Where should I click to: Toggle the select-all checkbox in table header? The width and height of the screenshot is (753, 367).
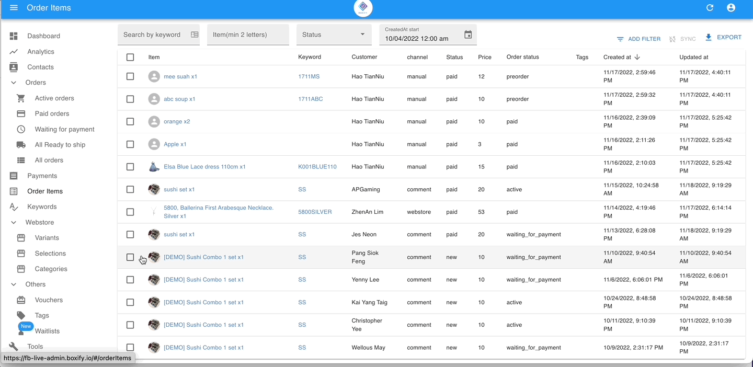point(130,57)
